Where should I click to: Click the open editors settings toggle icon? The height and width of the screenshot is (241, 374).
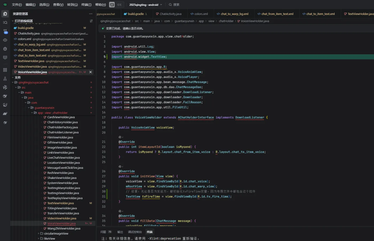click(91, 21)
